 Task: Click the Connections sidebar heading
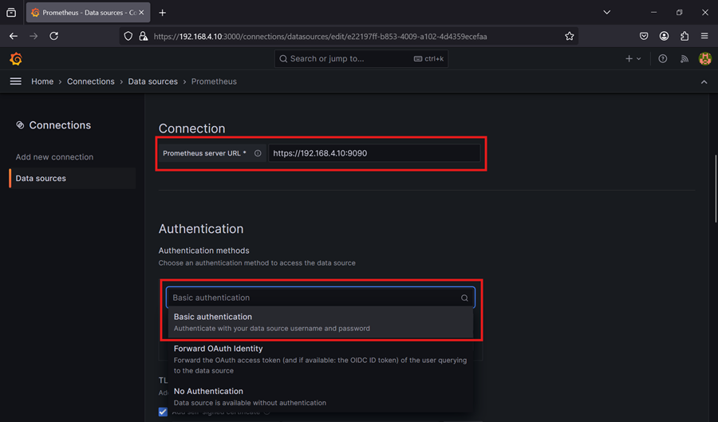coord(60,125)
